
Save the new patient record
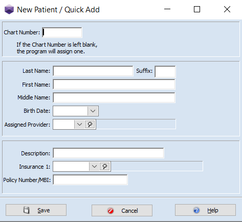click(36, 210)
